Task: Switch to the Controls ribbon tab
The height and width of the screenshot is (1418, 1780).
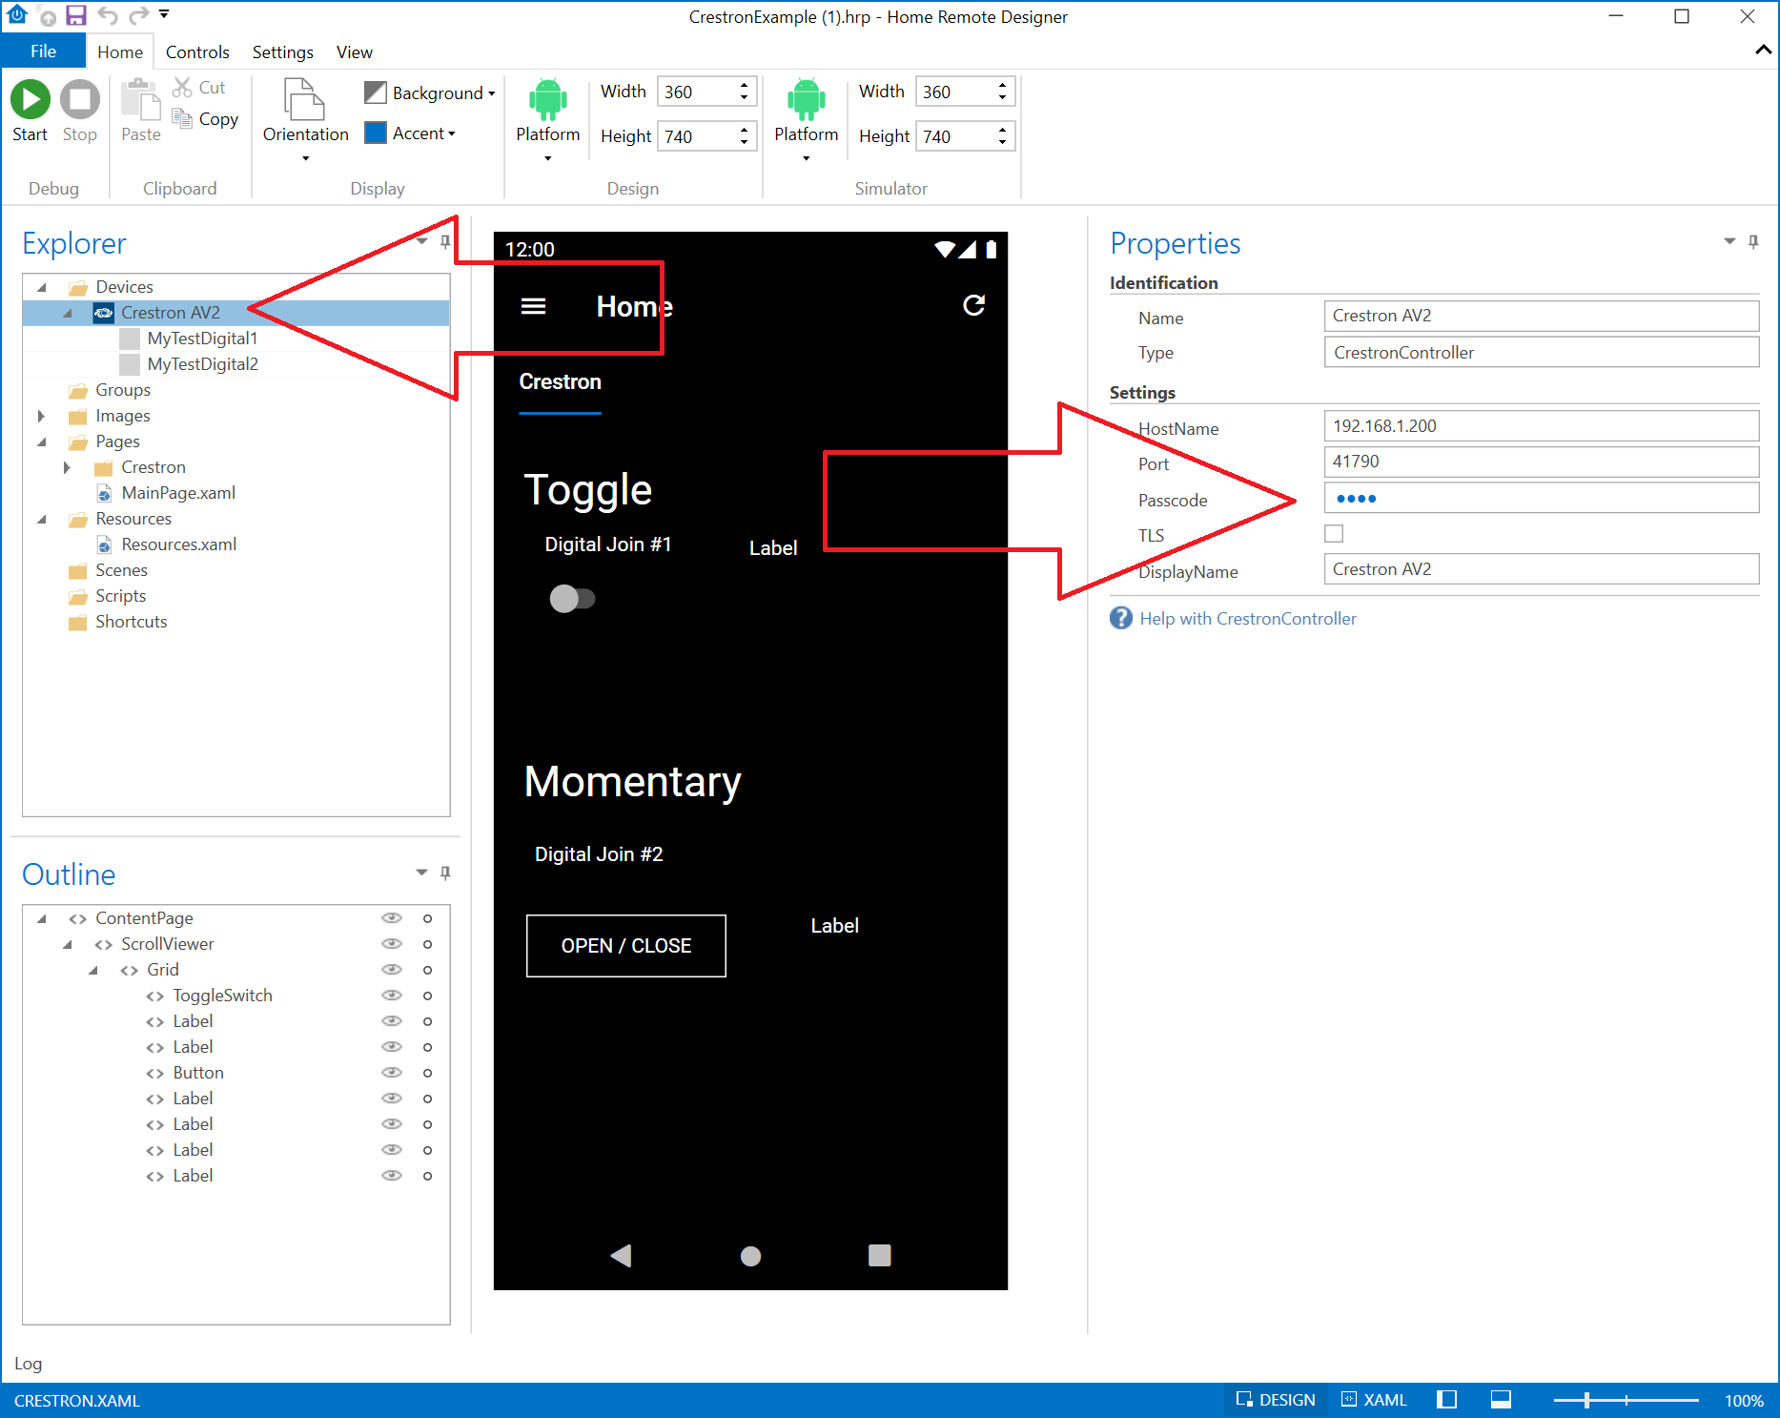Action: click(x=197, y=52)
